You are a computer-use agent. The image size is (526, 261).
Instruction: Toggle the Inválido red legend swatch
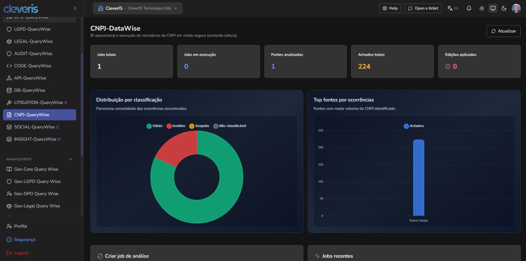169,126
